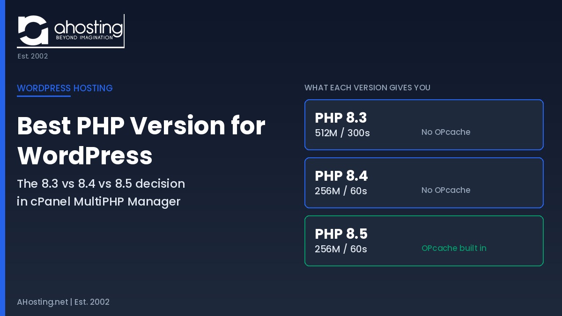Click the '512M / 300s' value

[342, 133]
